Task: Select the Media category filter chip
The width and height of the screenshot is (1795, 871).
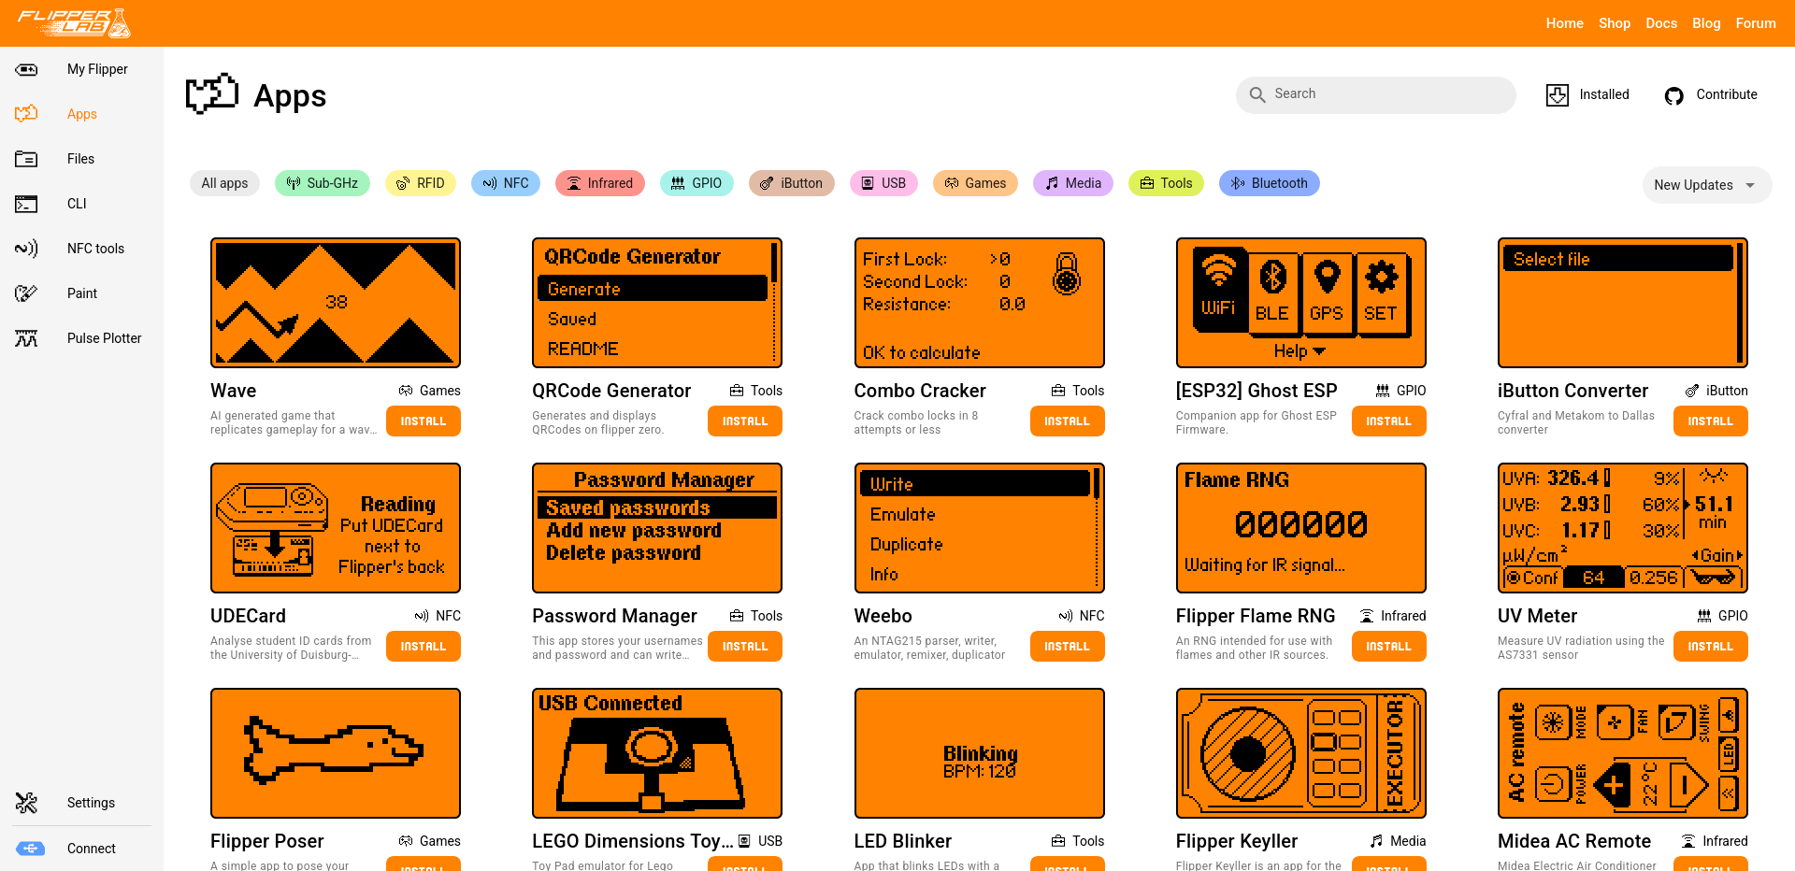Action: point(1073,183)
